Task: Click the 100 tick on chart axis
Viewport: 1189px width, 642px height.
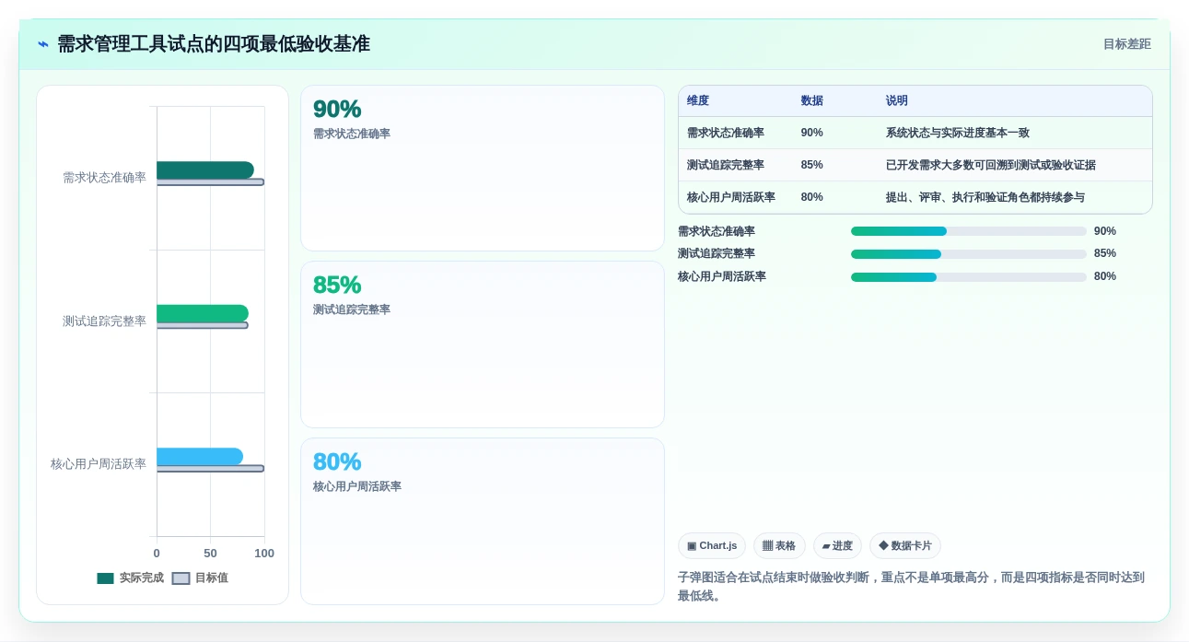Action: click(x=264, y=554)
